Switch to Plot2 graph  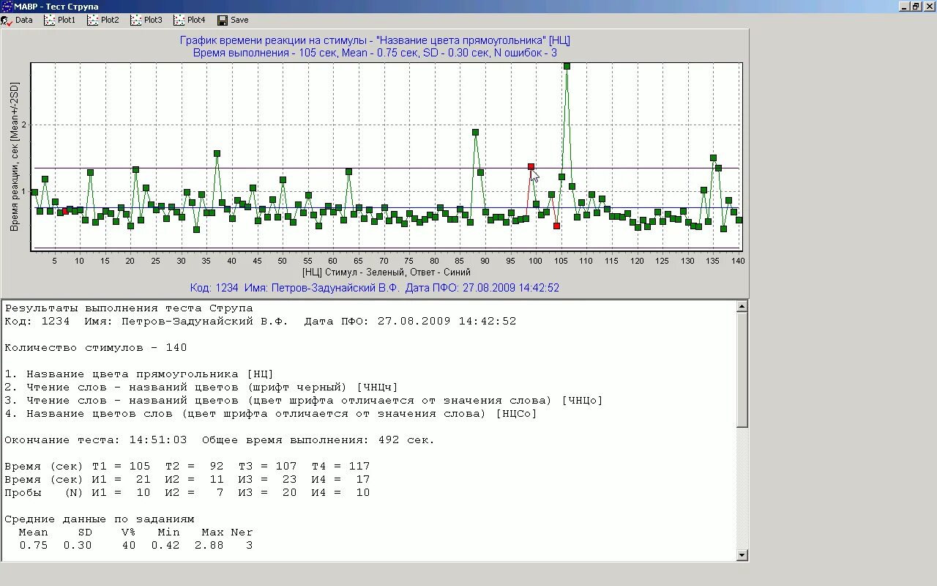pos(103,21)
